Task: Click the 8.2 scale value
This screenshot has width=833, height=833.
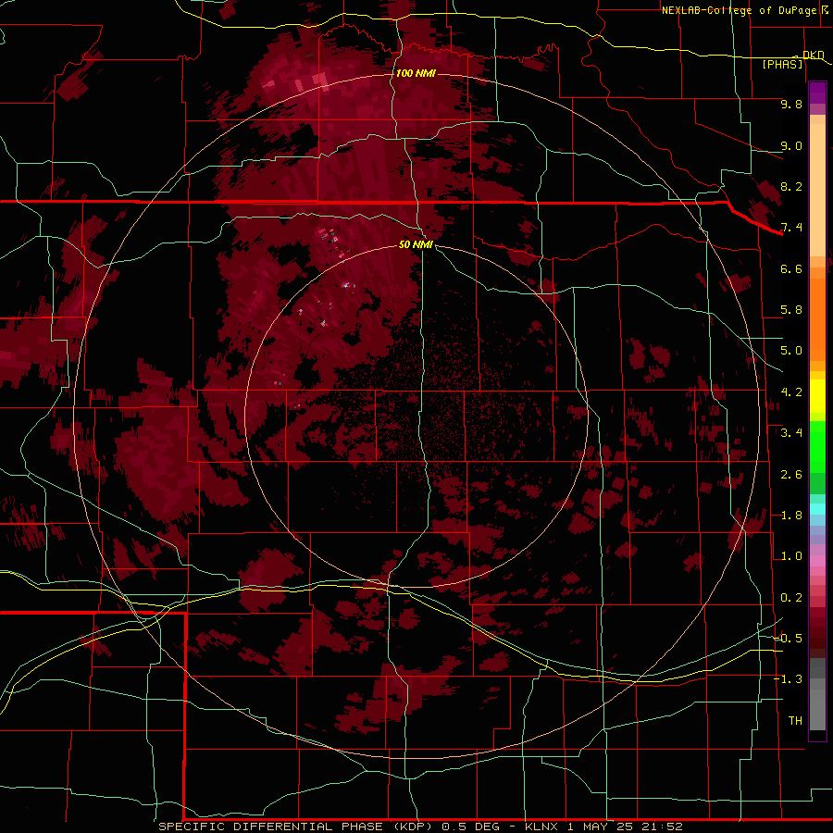Action: (x=791, y=186)
